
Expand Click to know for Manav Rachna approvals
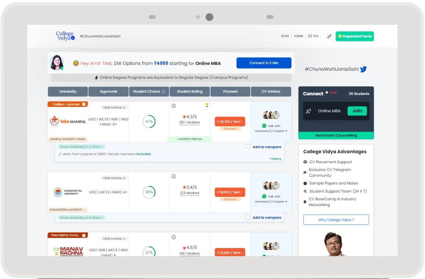(x=114, y=238)
